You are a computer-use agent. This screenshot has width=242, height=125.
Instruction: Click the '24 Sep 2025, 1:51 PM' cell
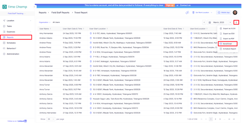[x=72, y=33]
